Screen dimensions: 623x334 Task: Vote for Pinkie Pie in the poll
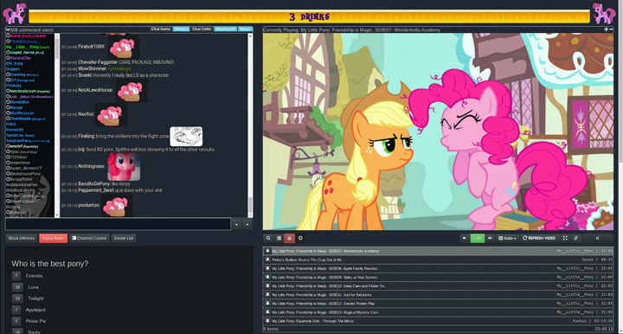click(x=16, y=321)
